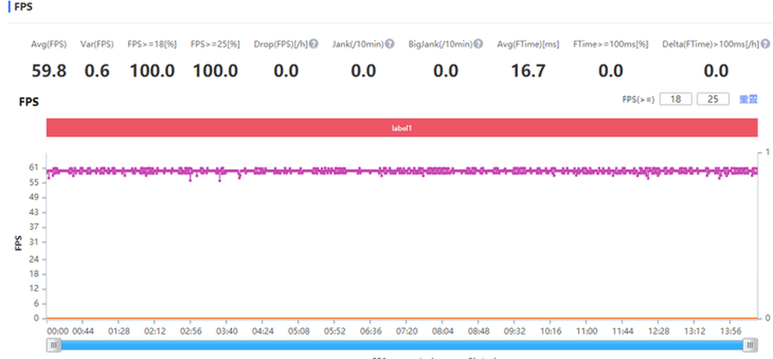Click the BigJank(/10min) question mark icon
The width and height of the screenshot is (773, 359).
click(x=478, y=44)
